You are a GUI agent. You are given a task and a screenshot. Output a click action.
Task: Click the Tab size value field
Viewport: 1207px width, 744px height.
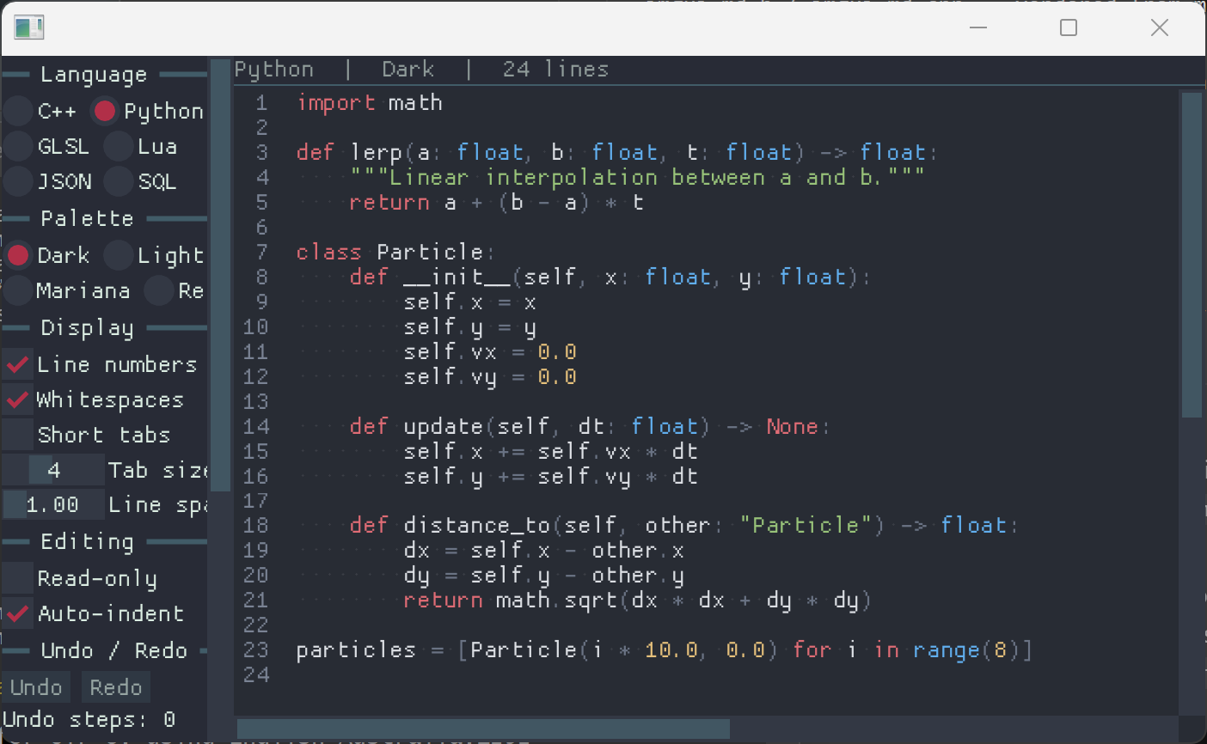point(54,470)
